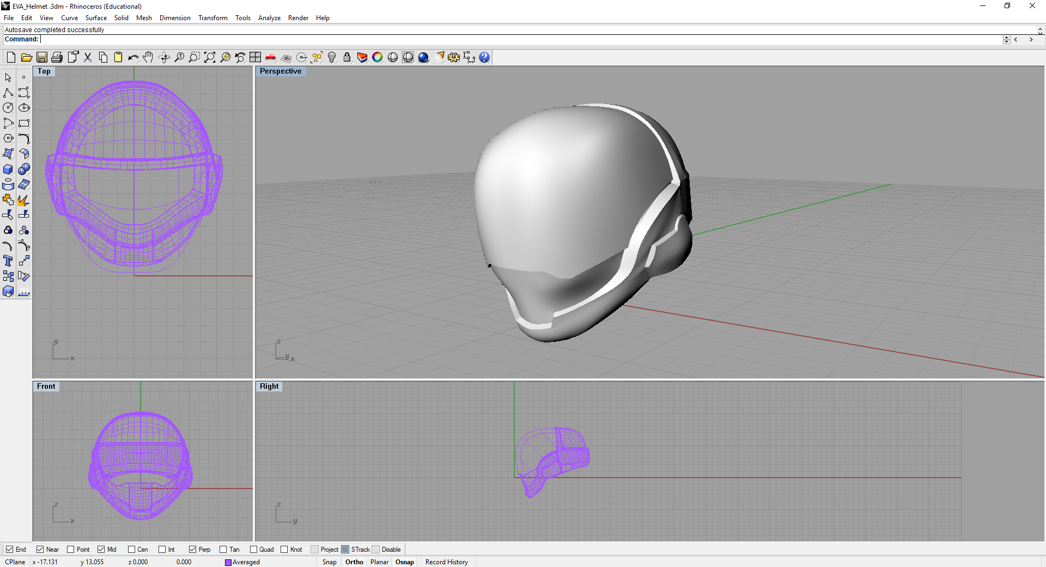Click the Four Viewports layout icon
This screenshot has height=567, width=1046.
point(255,57)
